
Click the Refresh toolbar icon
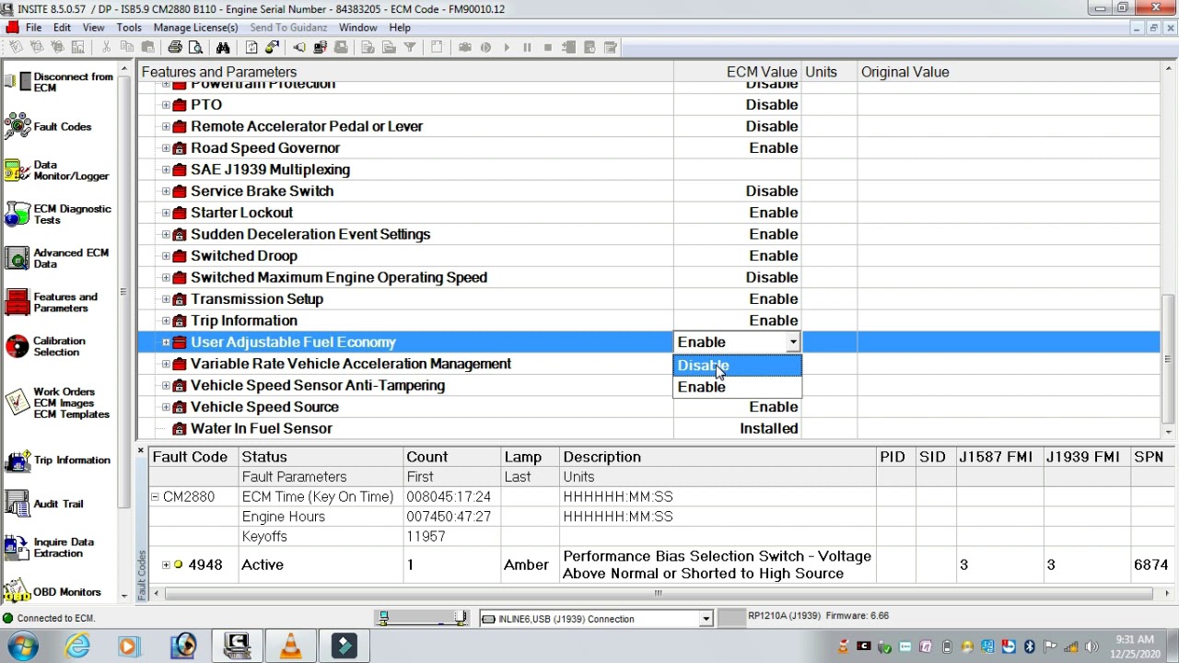point(251,47)
